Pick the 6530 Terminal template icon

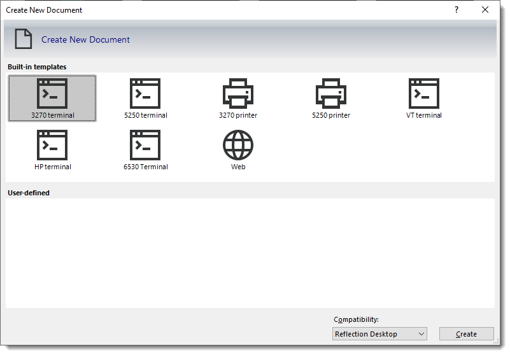(x=145, y=145)
